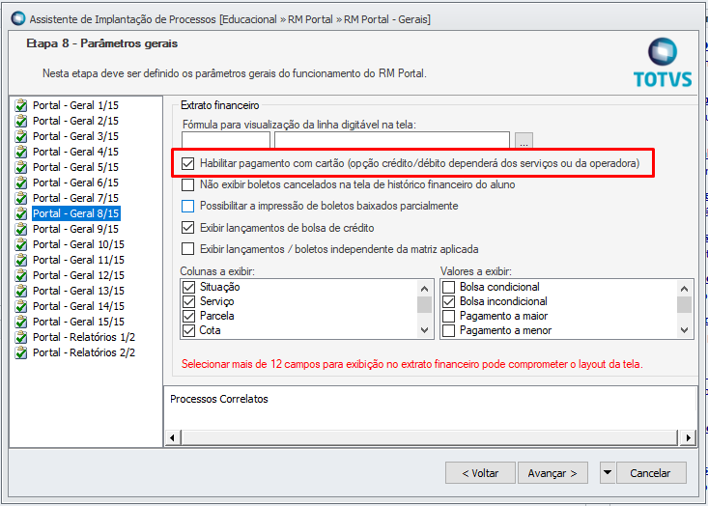Click the checkmark icon beside Portal - Geral 11/15
This screenshot has height=506, width=708.
pos(21,260)
